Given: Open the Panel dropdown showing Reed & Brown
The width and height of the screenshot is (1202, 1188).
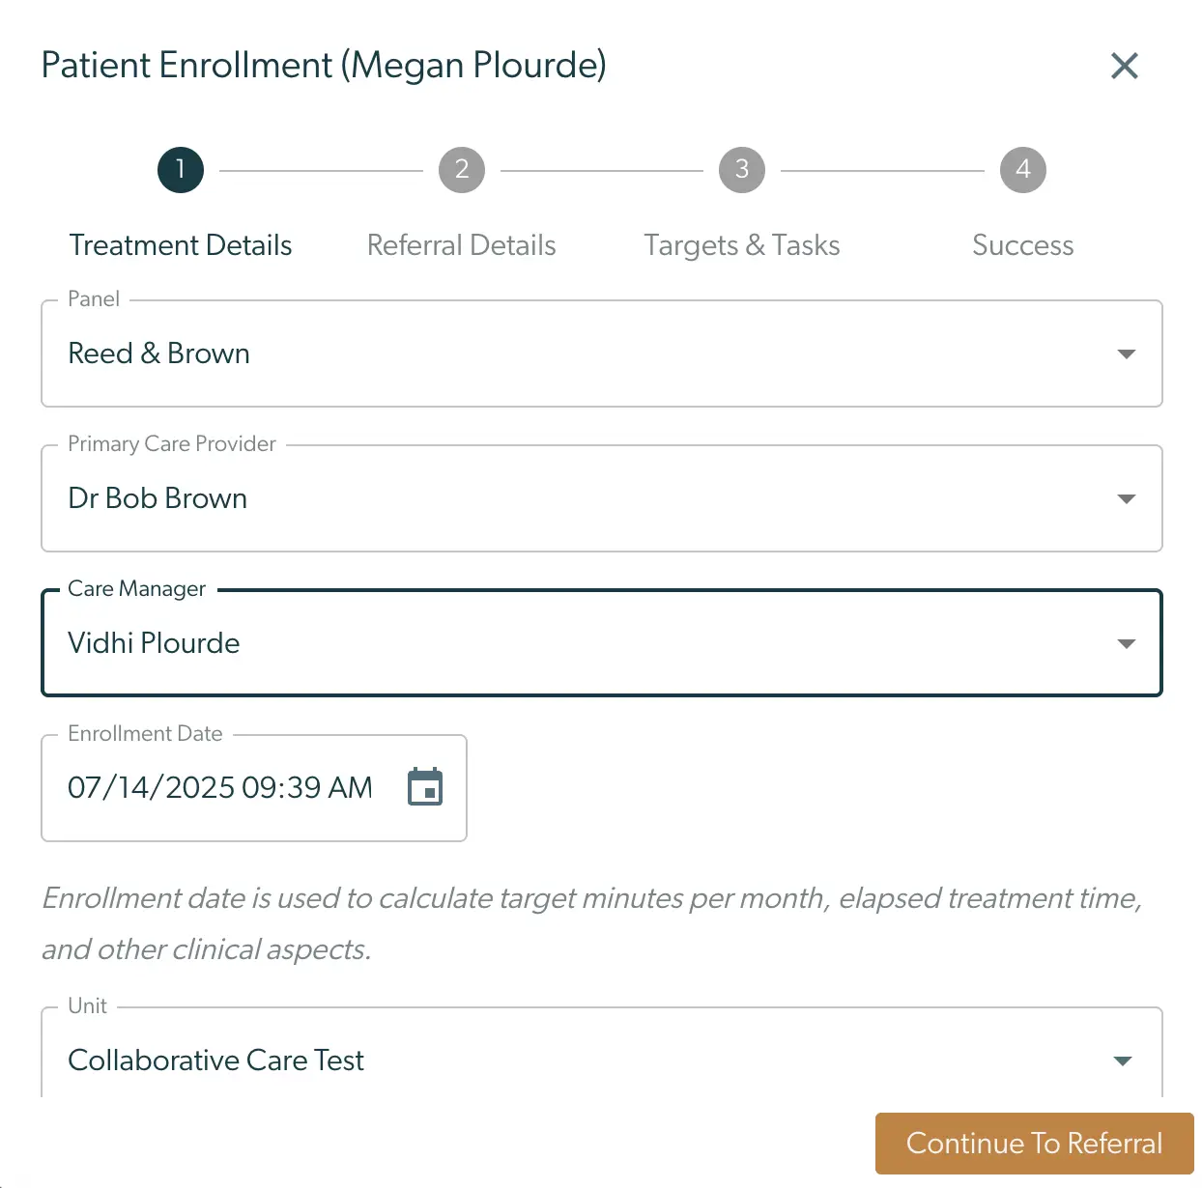Looking at the screenshot, I should point(601,354).
